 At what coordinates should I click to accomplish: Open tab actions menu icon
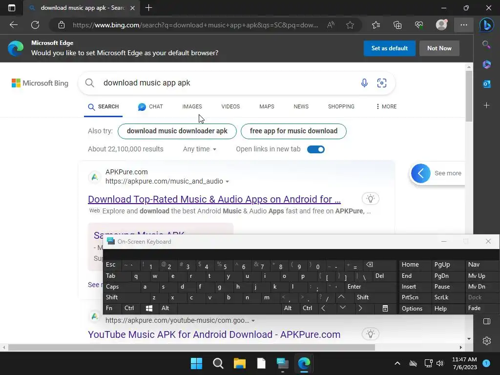[x=12, y=8]
